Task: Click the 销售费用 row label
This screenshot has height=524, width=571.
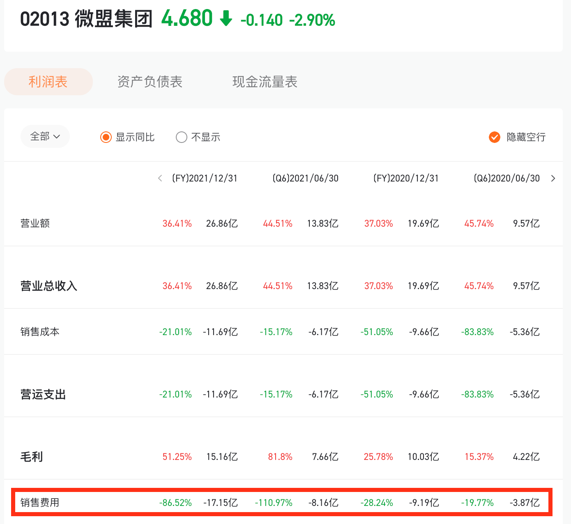Action: pyautogui.click(x=40, y=503)
